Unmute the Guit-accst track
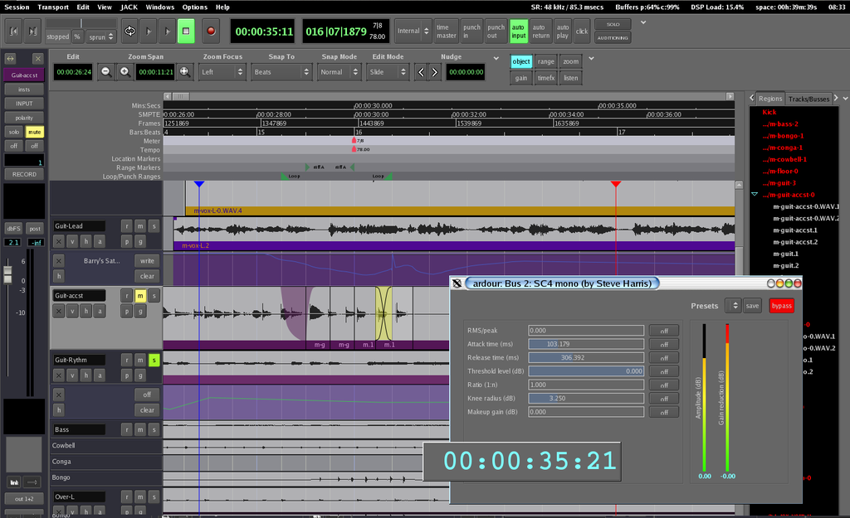 (140, 296)
